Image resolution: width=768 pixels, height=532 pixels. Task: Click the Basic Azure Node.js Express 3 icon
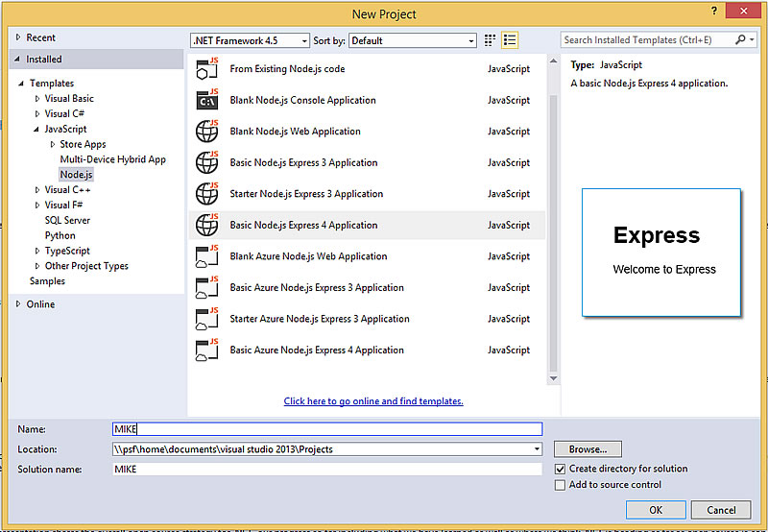pos(206,287)
